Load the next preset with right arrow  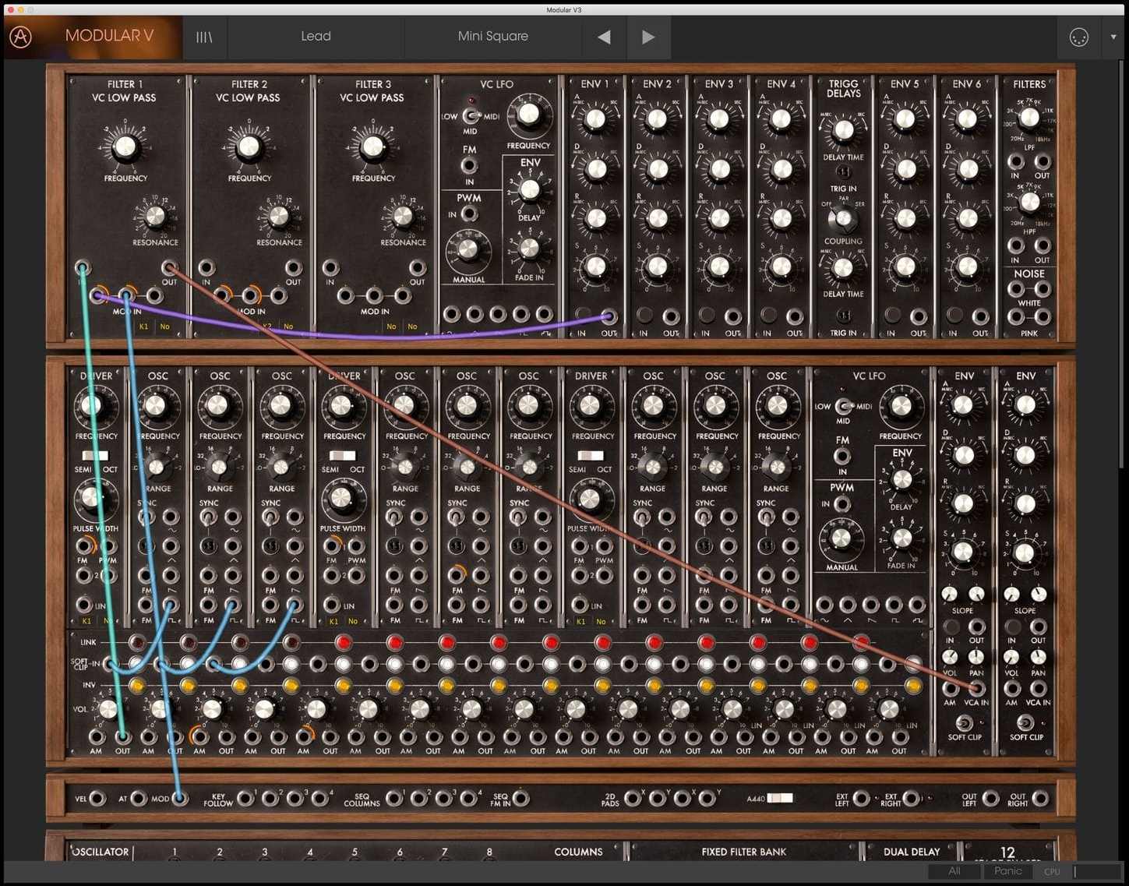647,37
